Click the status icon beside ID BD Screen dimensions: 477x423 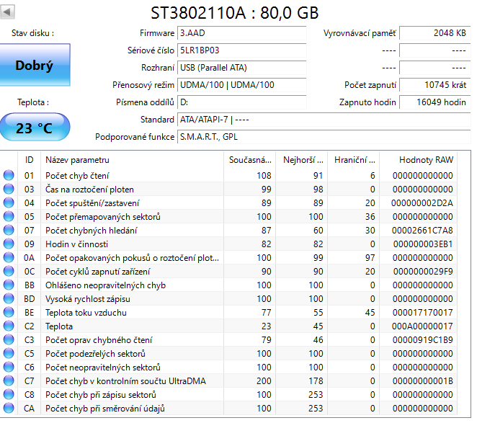[x=9, y=299]
